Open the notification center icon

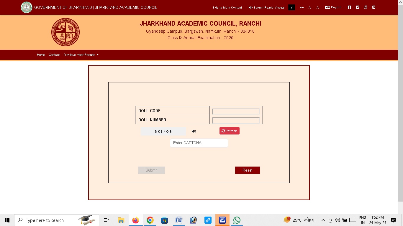coord(393,220)
